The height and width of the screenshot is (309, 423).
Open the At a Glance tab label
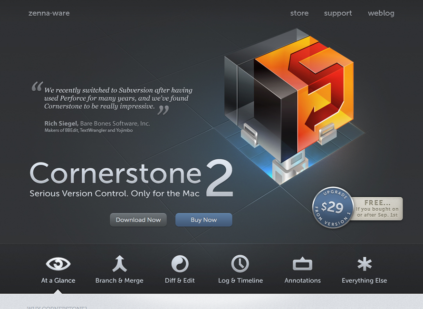click(58, 280)
